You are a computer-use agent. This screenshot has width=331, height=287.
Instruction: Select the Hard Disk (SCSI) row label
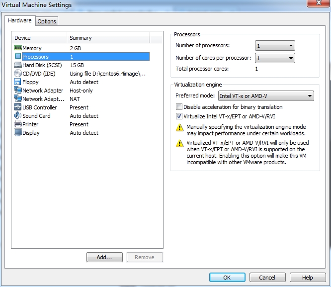[x=42, y=65]
